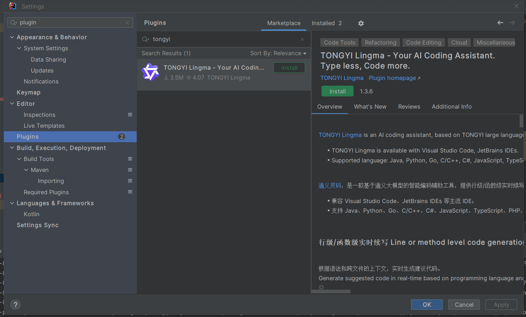Click the description horizontal scrollbar thumb
The height and width of the screenshot is (317, 526).
[x=331, y=292]
